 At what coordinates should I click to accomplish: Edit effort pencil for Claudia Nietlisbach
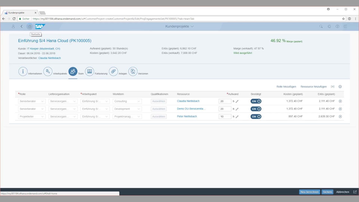point(237,101)
